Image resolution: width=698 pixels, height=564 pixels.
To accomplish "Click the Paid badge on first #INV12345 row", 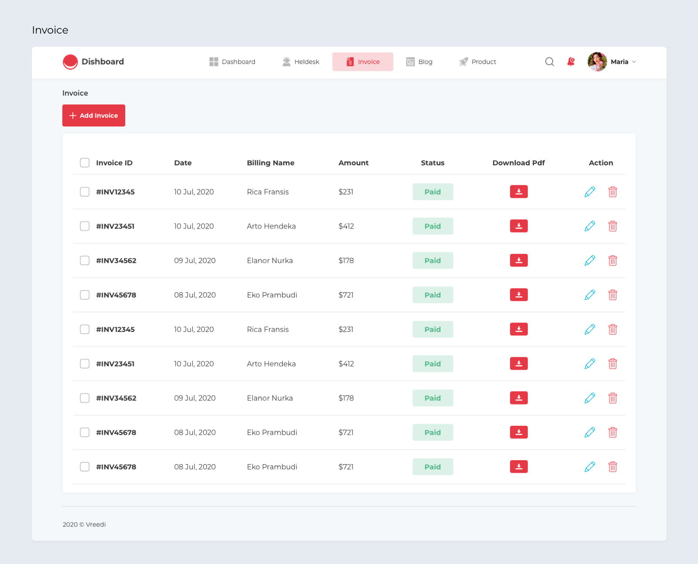I will click(433, 191).
